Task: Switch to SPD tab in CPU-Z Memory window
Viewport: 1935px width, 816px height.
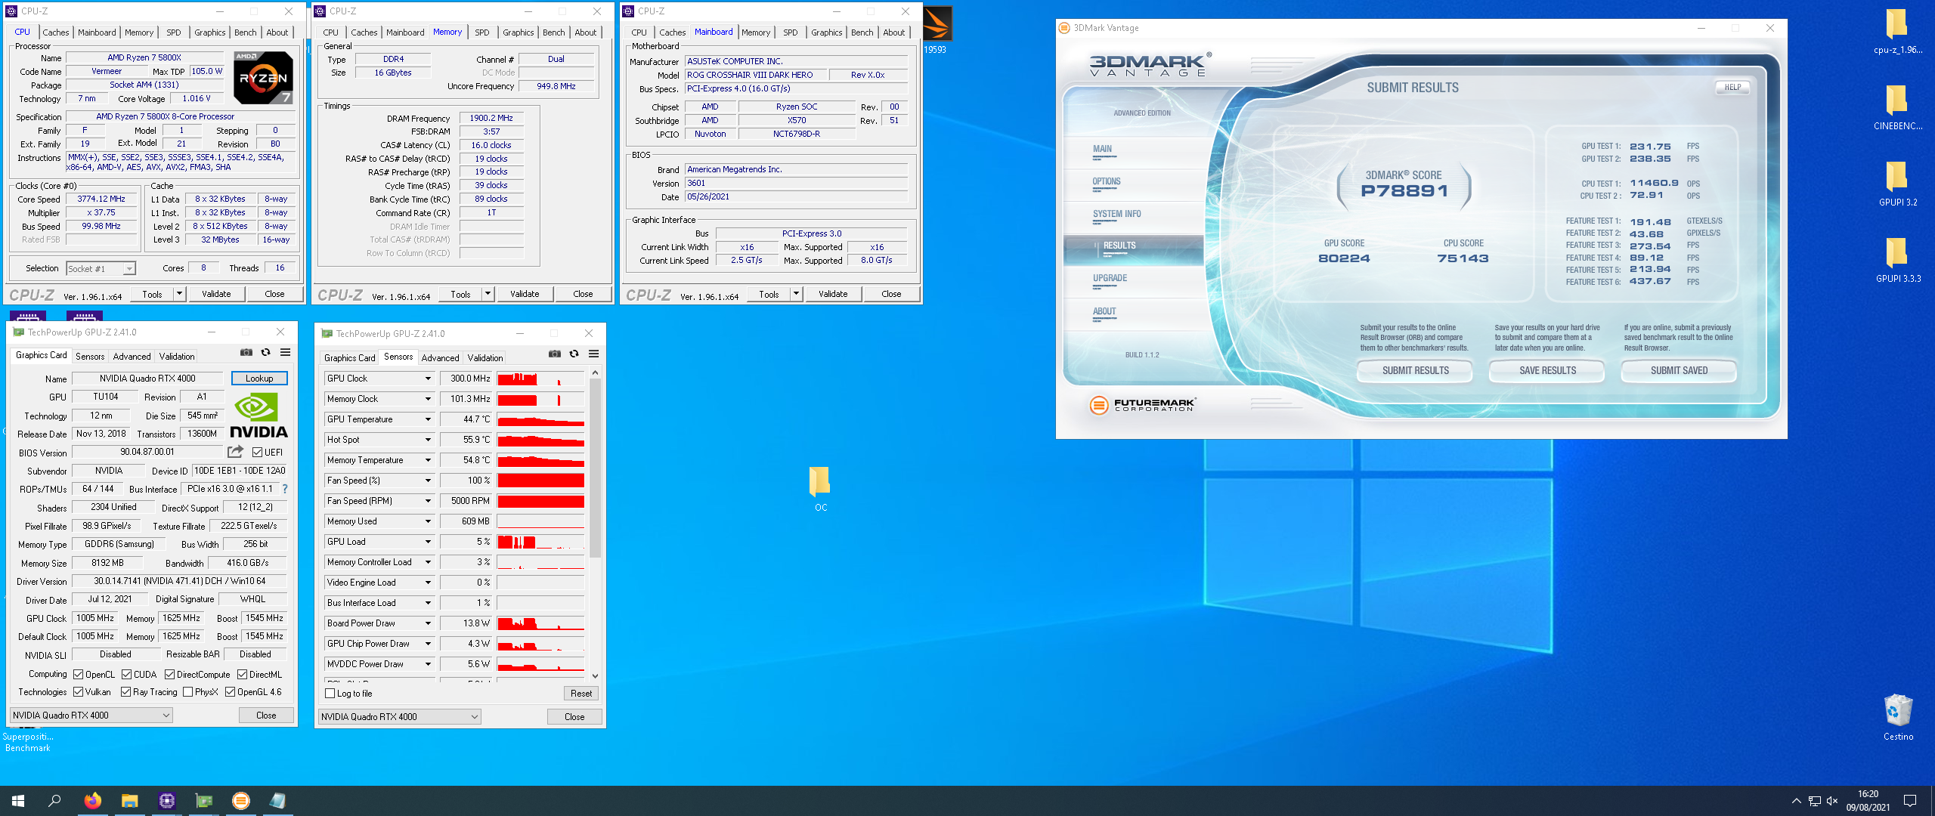Action: [482, 32]
